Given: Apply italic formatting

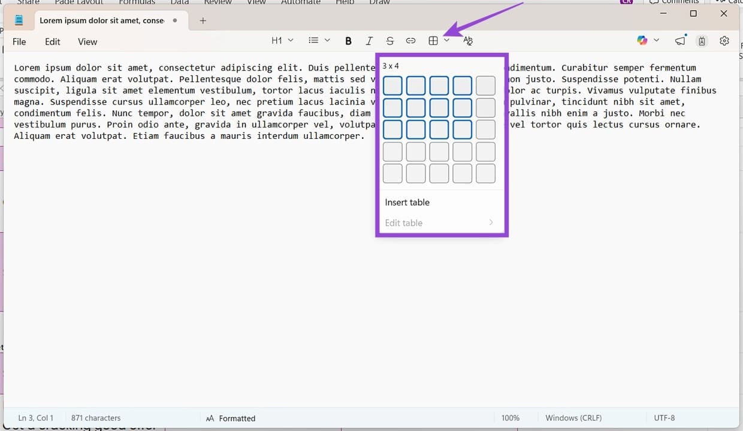Looking at the screenshot, I should (x=369, y=41).
